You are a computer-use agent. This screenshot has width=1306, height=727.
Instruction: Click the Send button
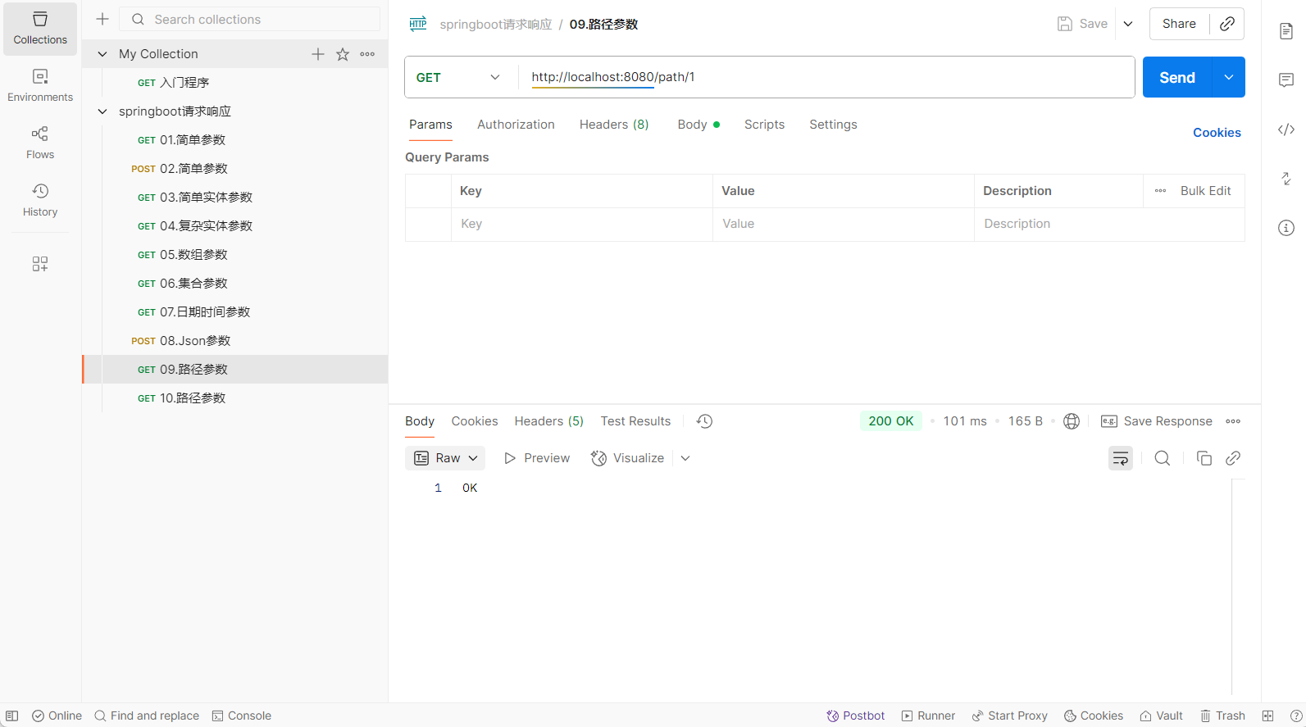tap(1177, 77)
